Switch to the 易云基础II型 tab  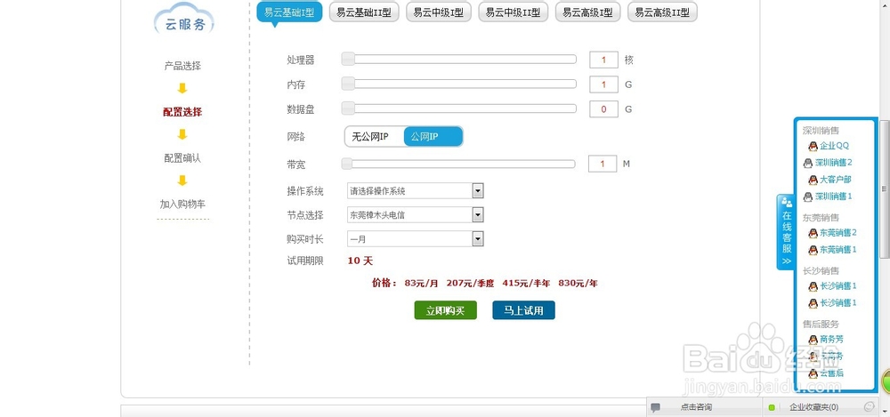tap(364, 12)
